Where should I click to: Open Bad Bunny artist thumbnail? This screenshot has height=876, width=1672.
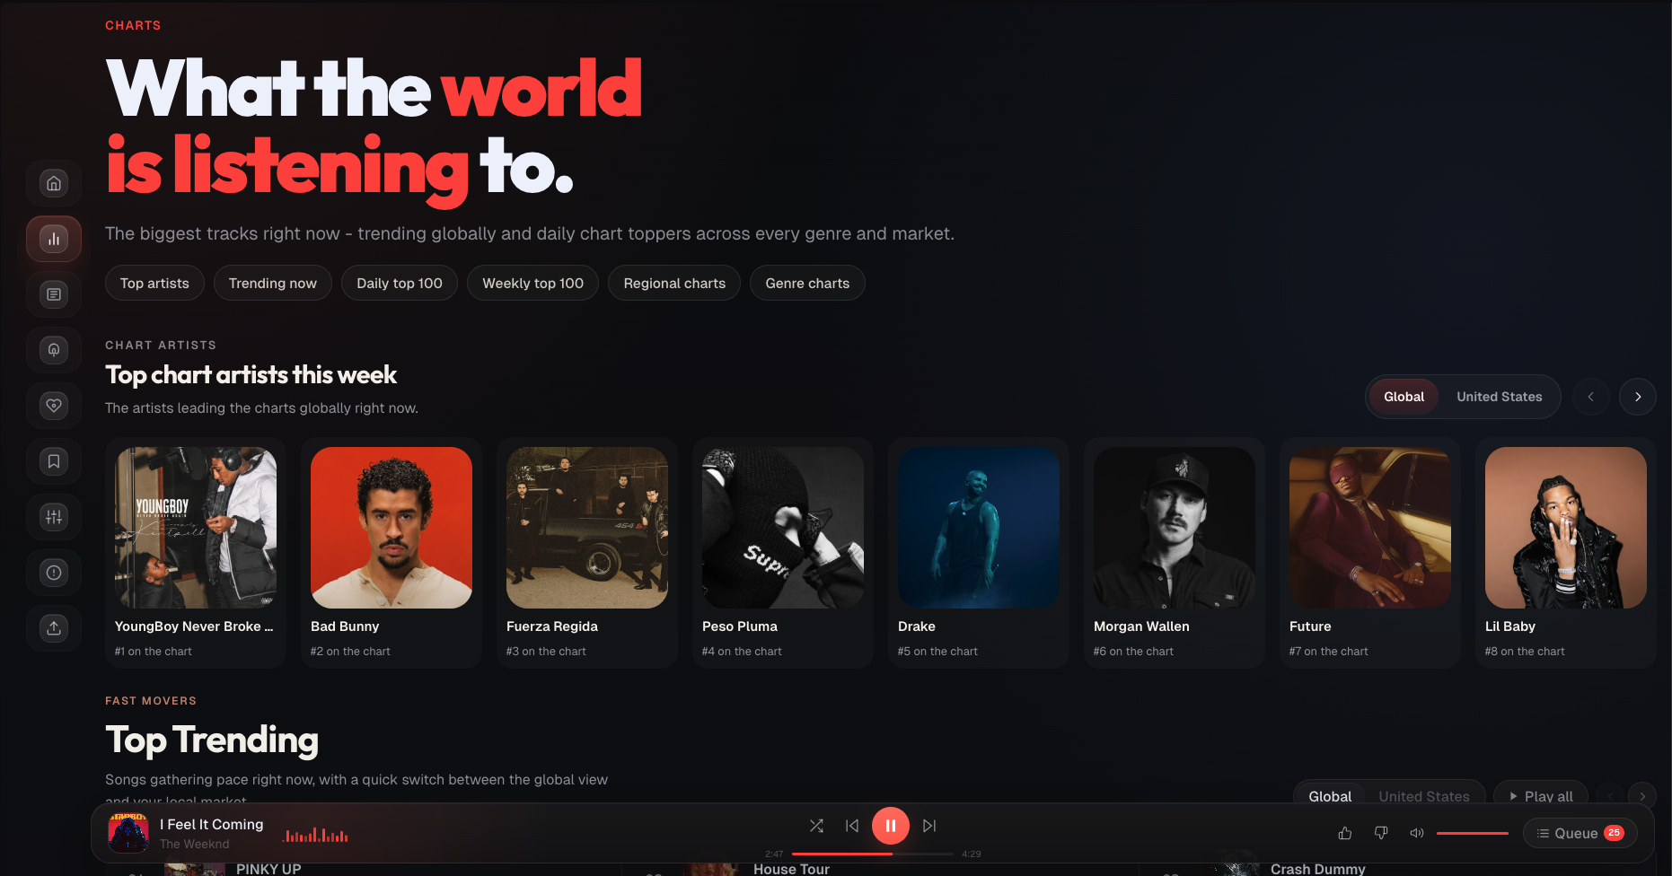(392, 528)
